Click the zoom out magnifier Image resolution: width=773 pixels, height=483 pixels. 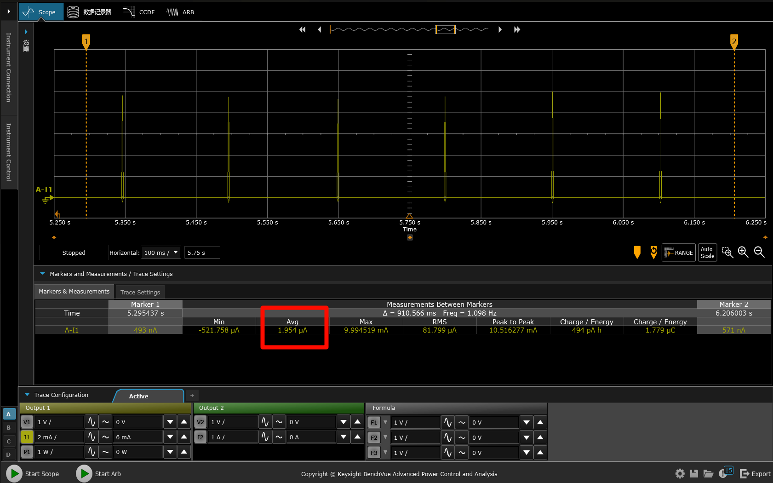(x=759, y=252)
